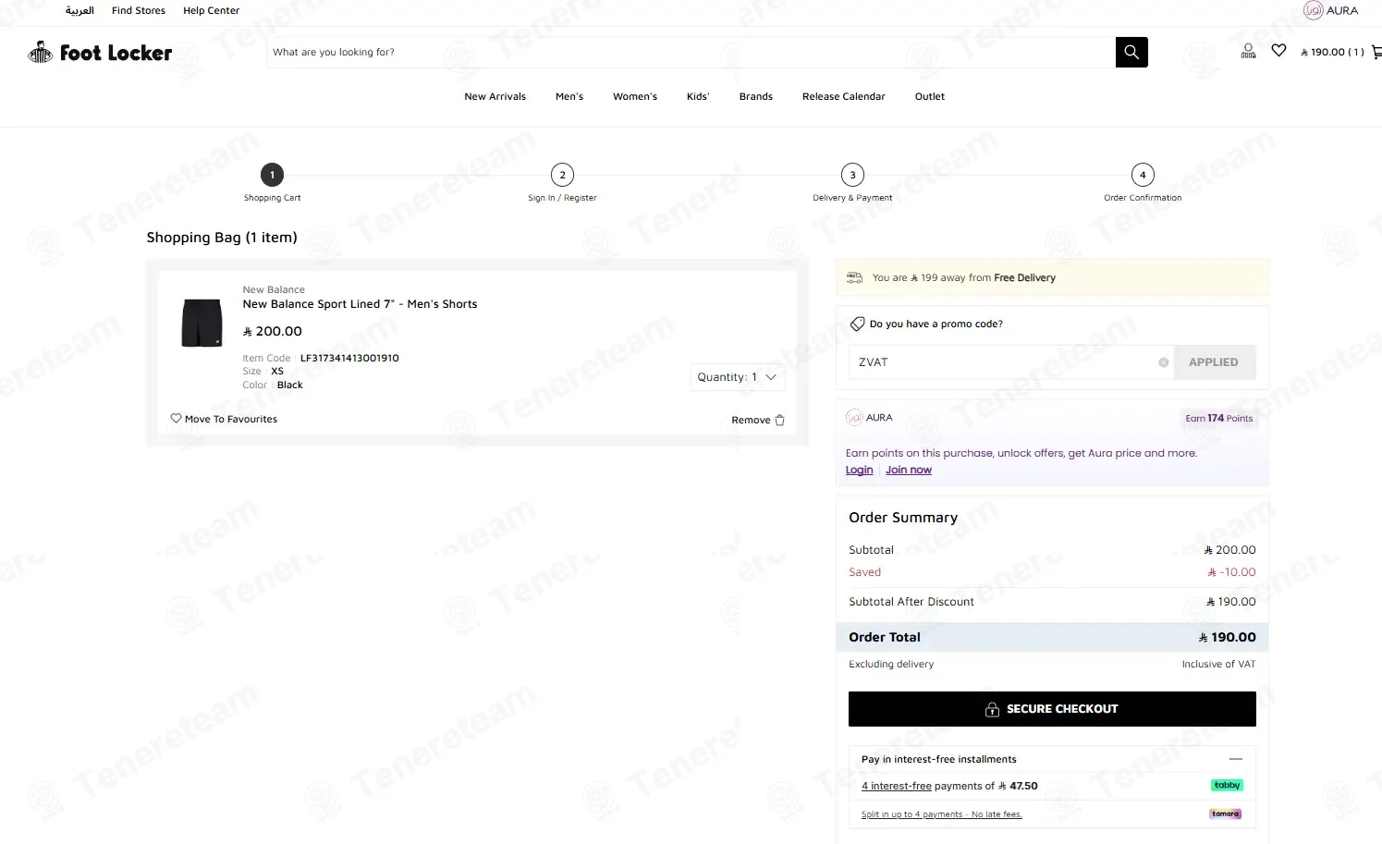
Task: Click the New Balance brand label
Action: [x=274, y=289]
